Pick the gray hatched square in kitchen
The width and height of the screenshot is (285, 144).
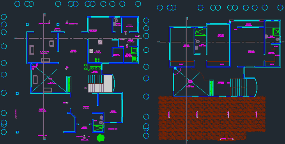100,42
